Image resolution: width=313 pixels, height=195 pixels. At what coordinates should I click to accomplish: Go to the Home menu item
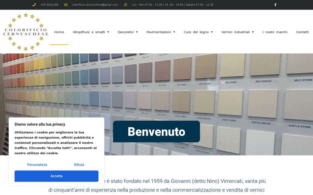[59, 32]
